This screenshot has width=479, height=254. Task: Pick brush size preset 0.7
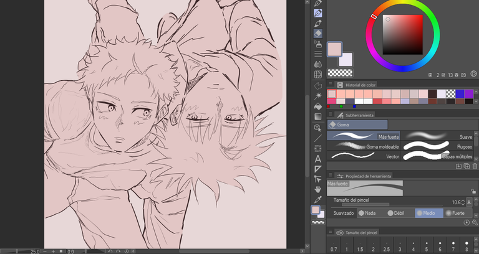point(334,246)
